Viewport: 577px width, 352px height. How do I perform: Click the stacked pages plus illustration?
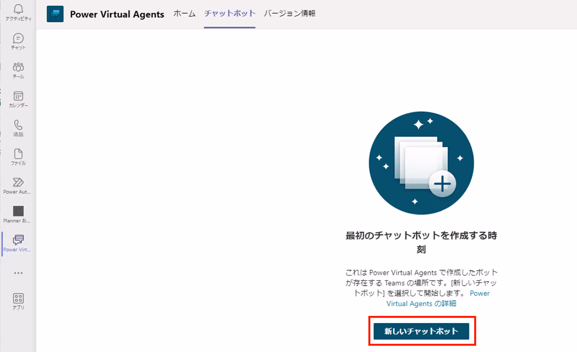[x=421, y=163]
